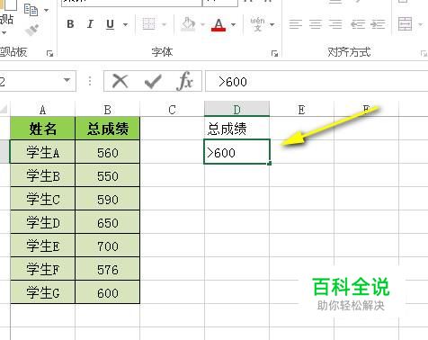
Task: Click Format Painter brush
Action: 31,30
